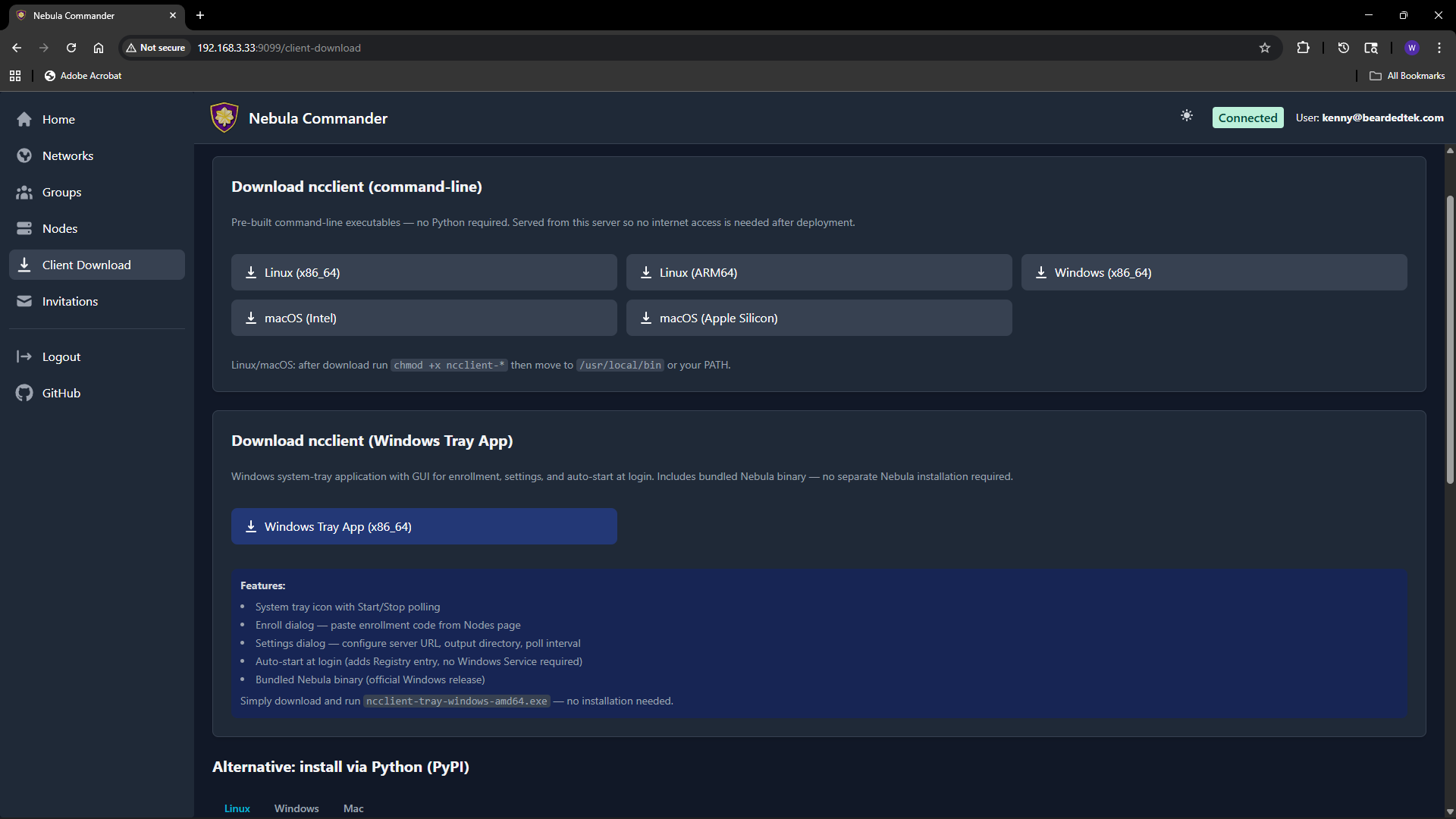Click the W profile avatar
The height and width of the screenshot is (819, 1456).
(x=1412, y=47)
